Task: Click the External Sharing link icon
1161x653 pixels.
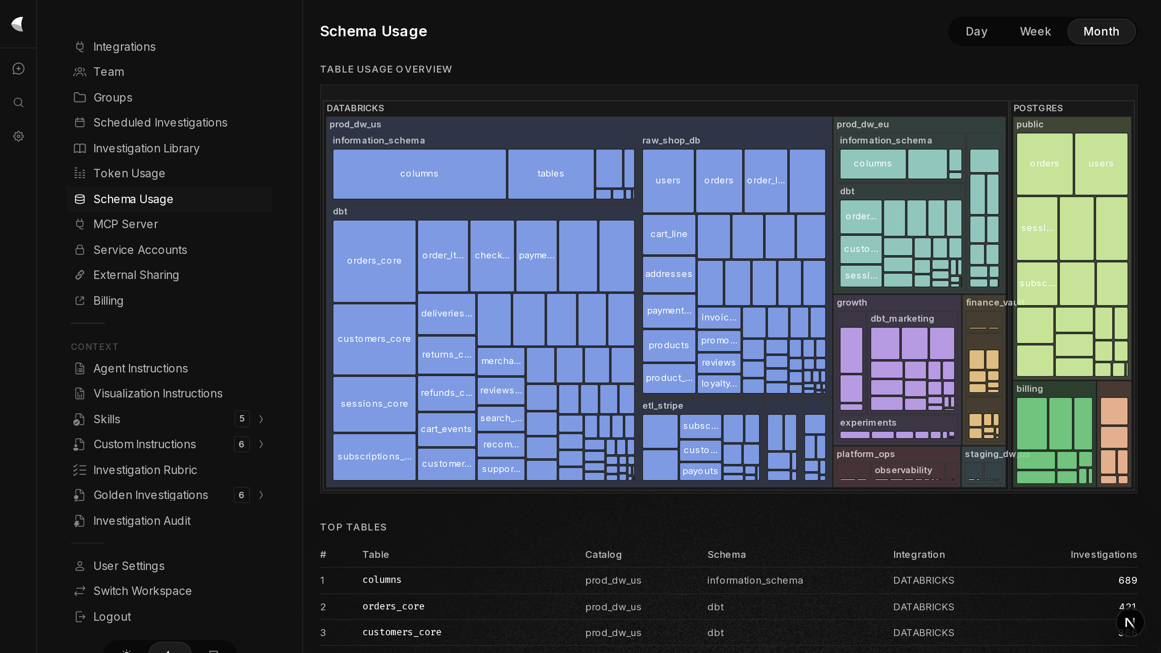Action: pos(80,275)
